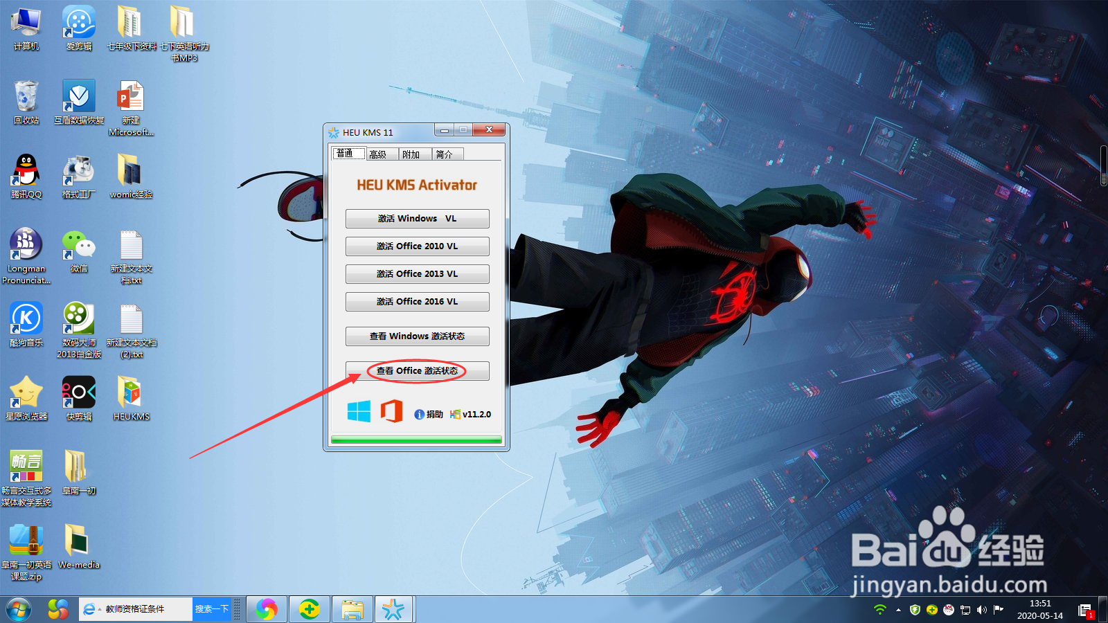Click the green shield tray icon
Image resolution: width=1108 pixels, height=623 pixels.
coord(915,610)
